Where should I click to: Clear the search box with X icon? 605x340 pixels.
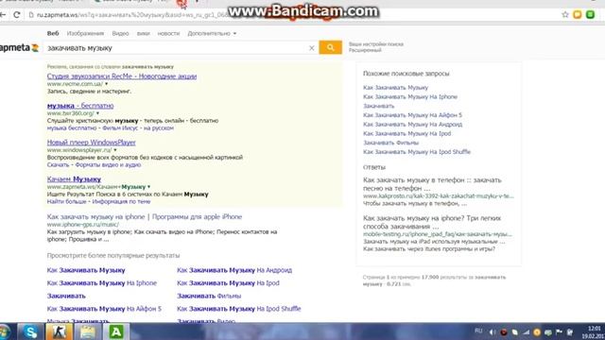pos(311,48)
